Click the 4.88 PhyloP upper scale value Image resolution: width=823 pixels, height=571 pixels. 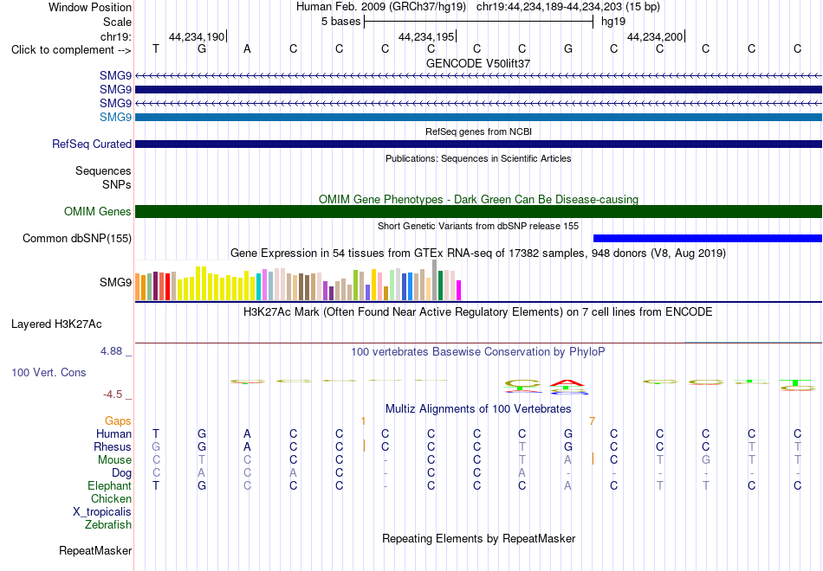[111, 351]
